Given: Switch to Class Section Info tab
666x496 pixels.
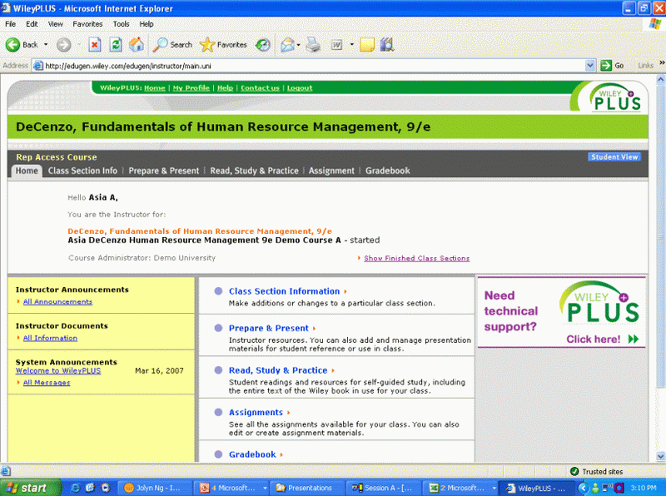Looking at the screenshot, I should pos(82,171).
